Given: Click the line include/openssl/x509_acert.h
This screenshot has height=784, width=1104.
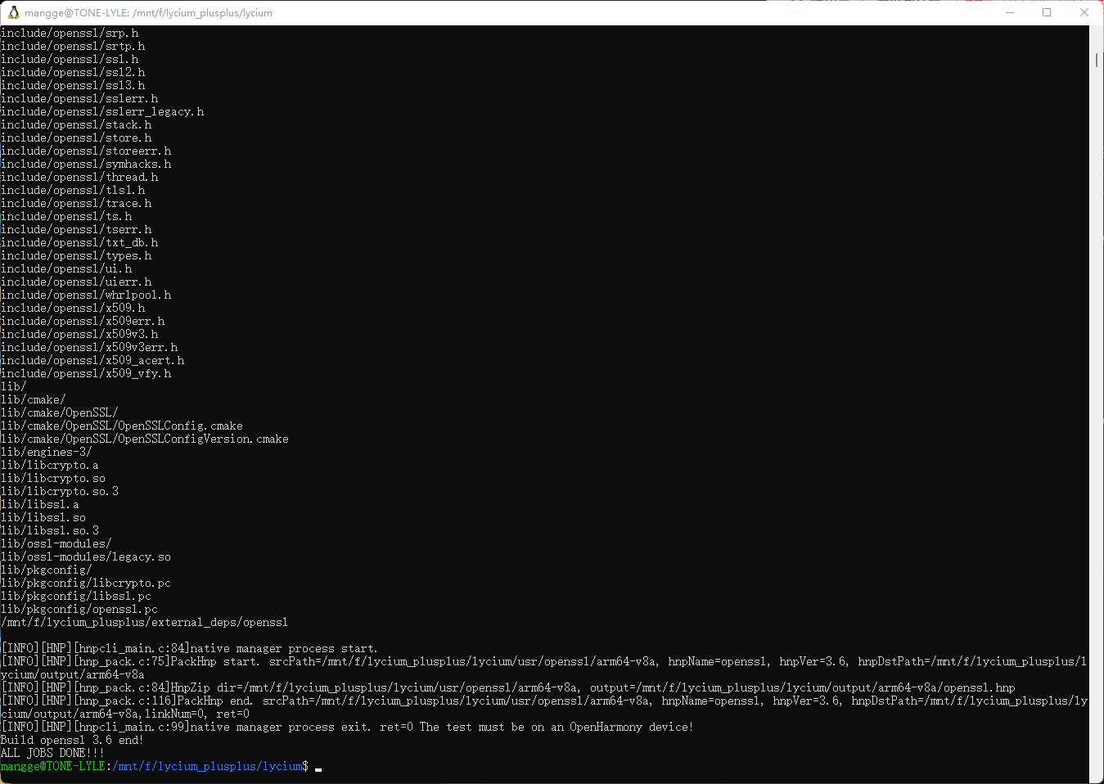Looking at the screenshot, I should coord(92,361).
